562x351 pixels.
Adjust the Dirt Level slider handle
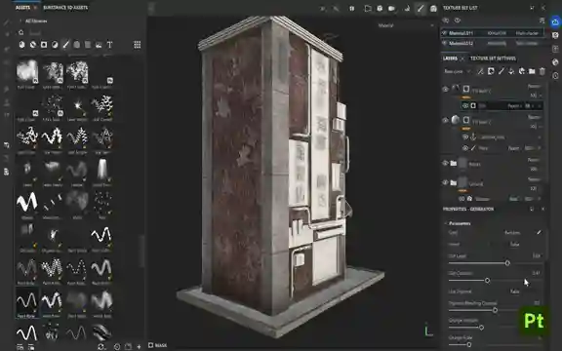click(507, 263)
